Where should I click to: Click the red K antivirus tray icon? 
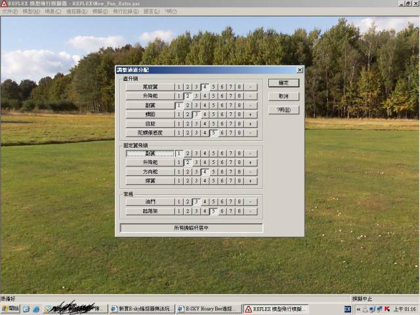[x=387, y=309]
